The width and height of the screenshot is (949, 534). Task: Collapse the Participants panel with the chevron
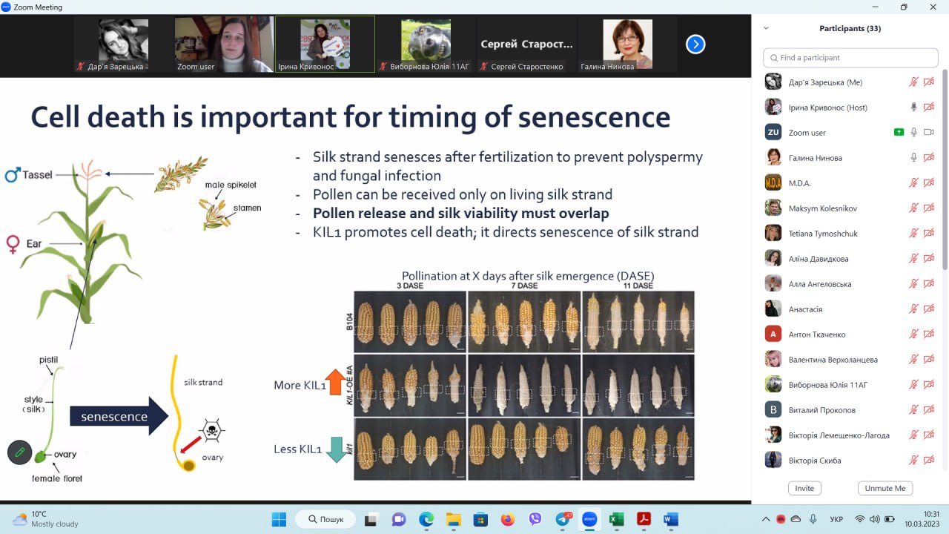[x=766, y=28]
